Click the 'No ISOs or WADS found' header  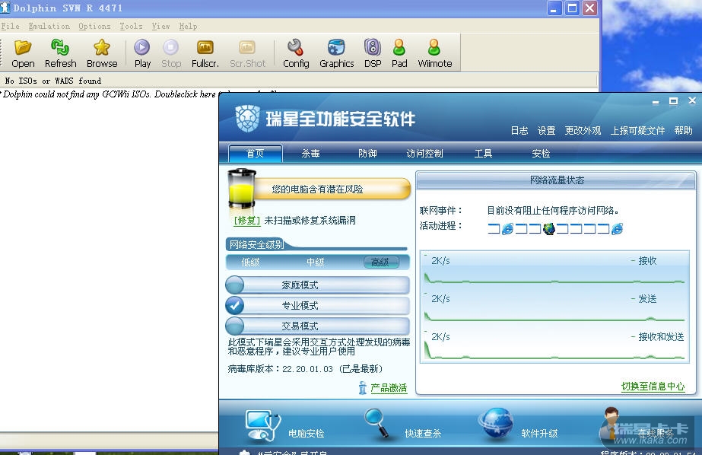[x=52, y=81]
